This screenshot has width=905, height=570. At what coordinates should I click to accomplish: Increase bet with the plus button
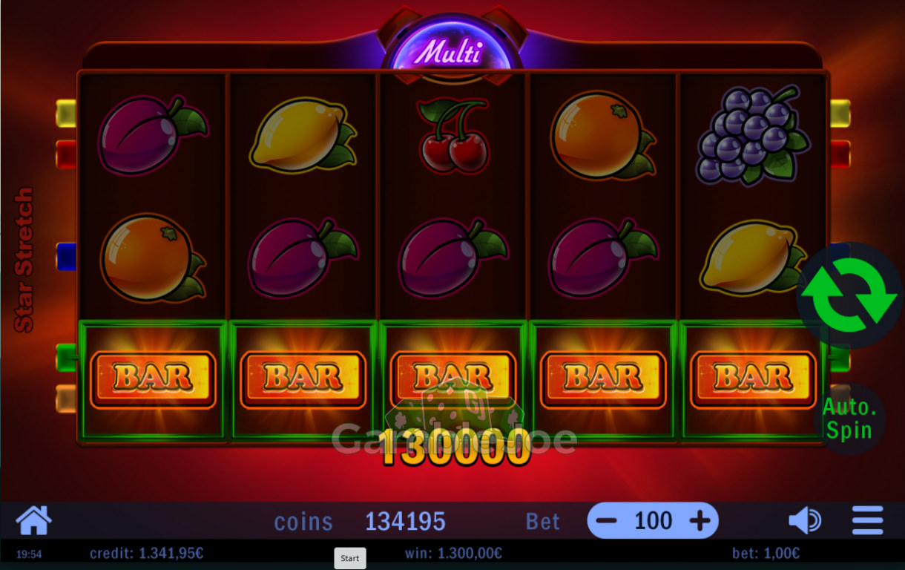[x=700, y=521]
